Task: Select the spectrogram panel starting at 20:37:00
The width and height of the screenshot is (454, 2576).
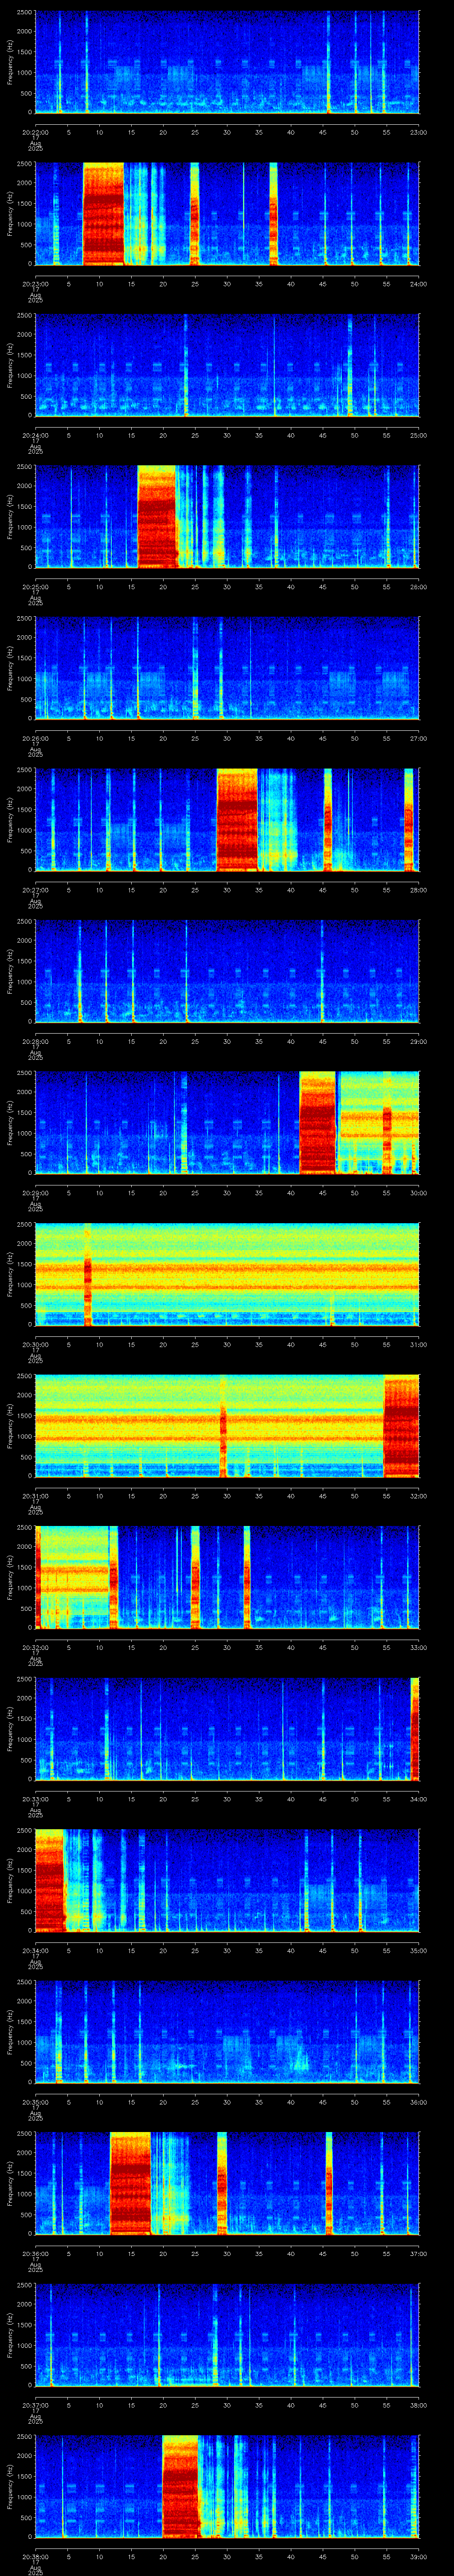Action: pos(227,2334)
